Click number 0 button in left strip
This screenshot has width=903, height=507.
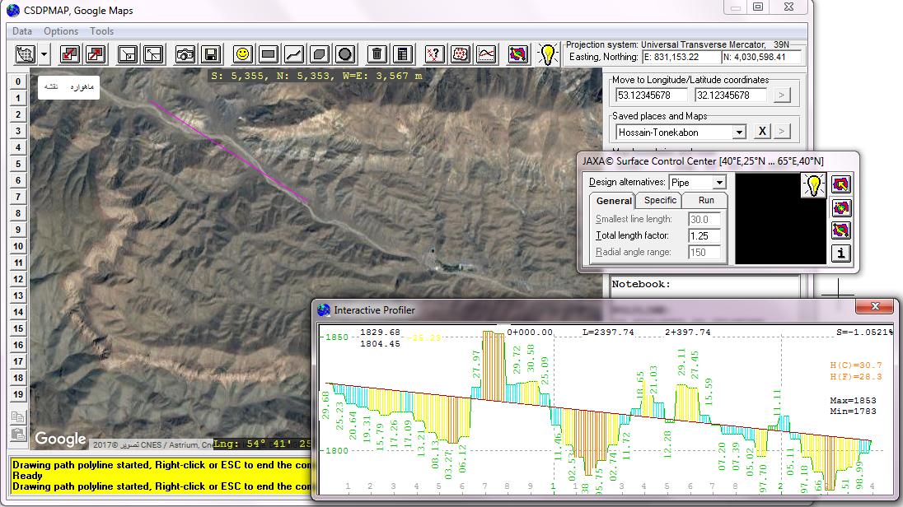tap(18, 81)
